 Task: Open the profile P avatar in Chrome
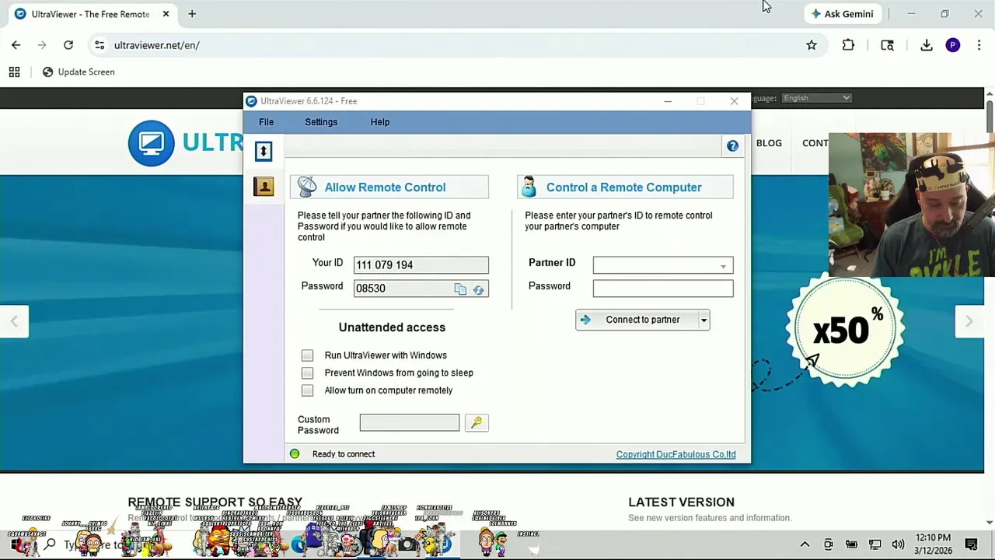tap(953, 45)
